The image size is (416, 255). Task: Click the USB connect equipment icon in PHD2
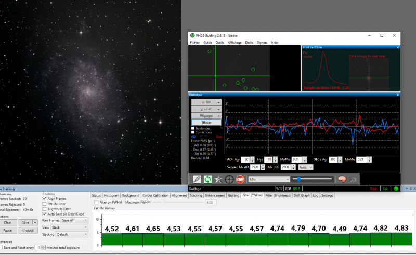pyautogui.click(x=197, y=179)
